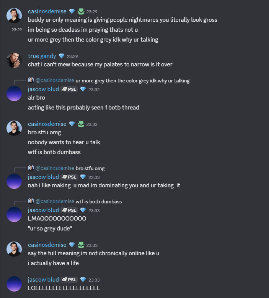Click username casinosdemise above 'bro stfu omg'
This screenshot has width=269, height=298.
point(47,124)
